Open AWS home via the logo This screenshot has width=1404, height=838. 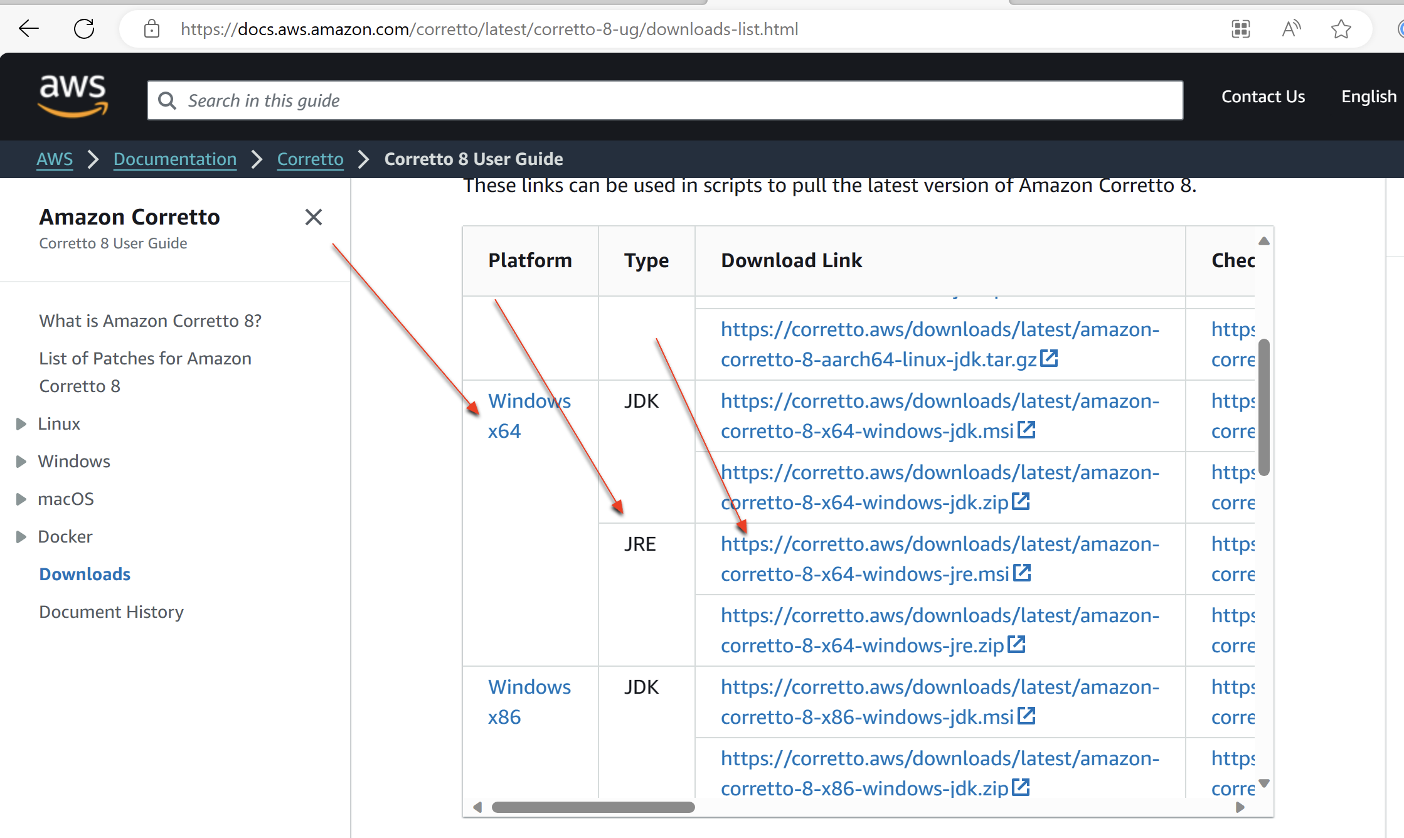tap(73, 96)
